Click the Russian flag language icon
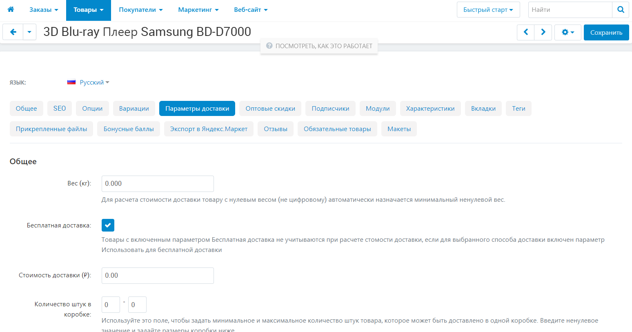632x332 pixels. tap(71, 82)
